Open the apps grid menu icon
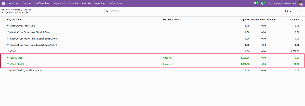This screenshot has height=106, width=305. point(4,3)
